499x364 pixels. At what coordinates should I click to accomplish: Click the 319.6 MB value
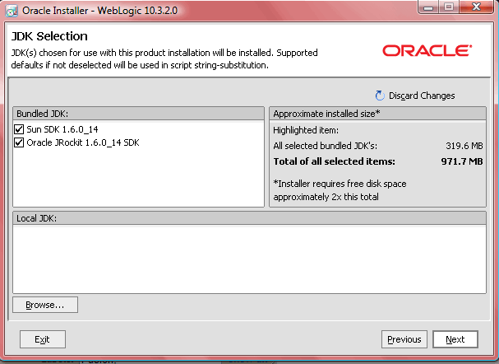[x=464, y=146]
